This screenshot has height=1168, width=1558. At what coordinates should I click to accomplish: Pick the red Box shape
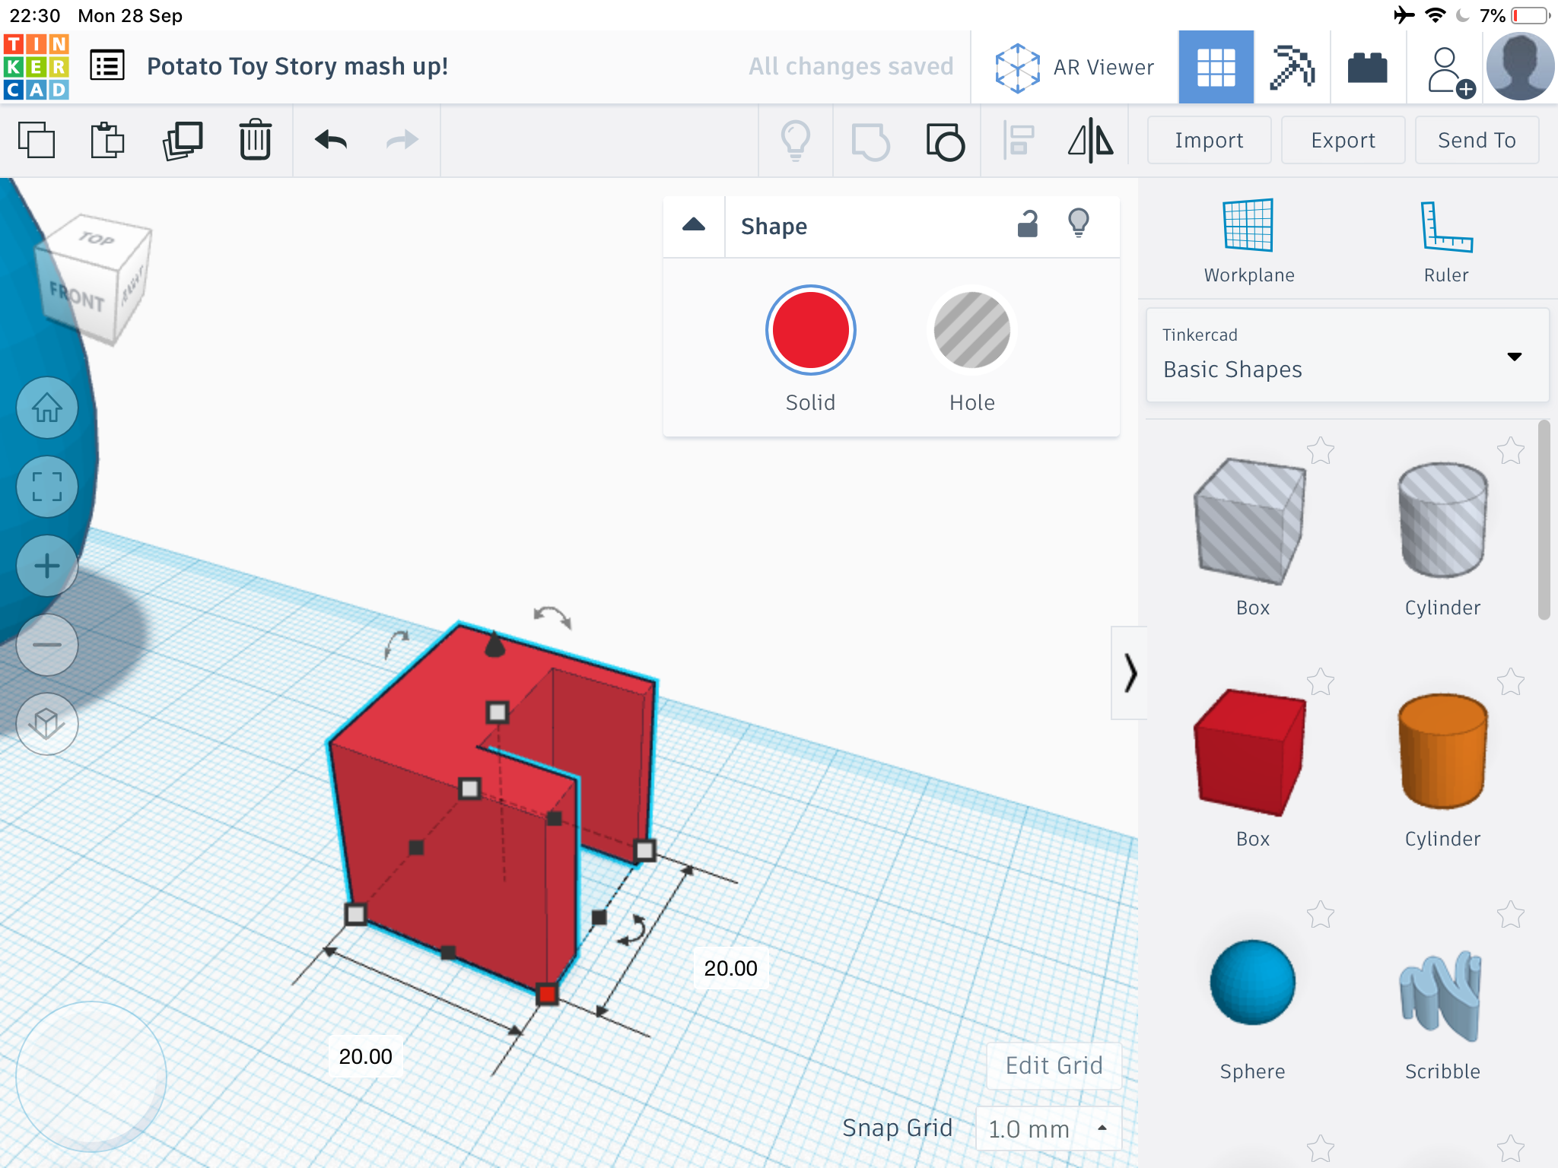[1250, 753]
